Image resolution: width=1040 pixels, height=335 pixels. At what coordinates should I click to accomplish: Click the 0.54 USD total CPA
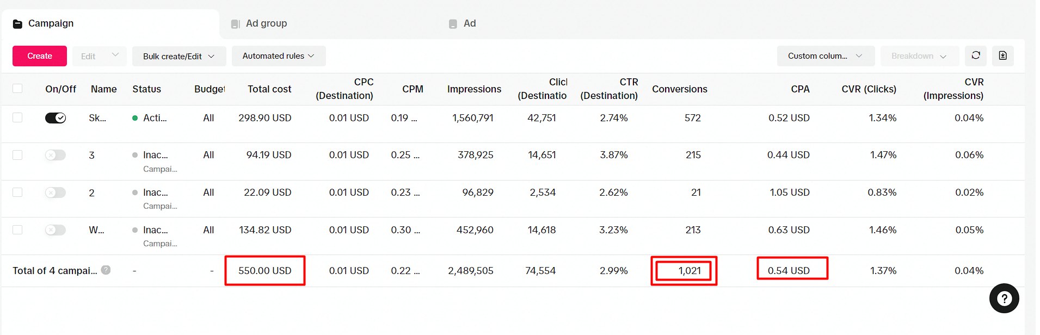point(789,270)
